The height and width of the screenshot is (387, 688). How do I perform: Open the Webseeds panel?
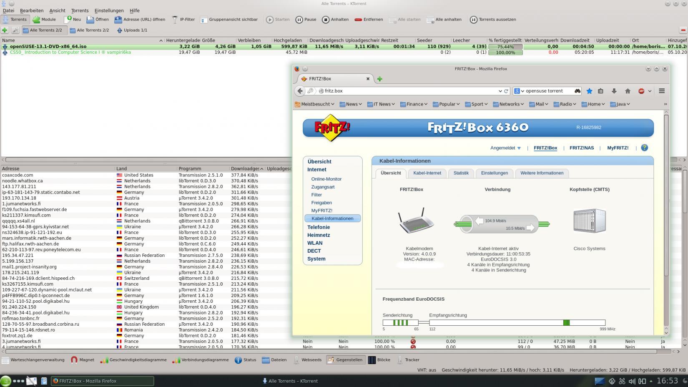click(x=307, y=359)
